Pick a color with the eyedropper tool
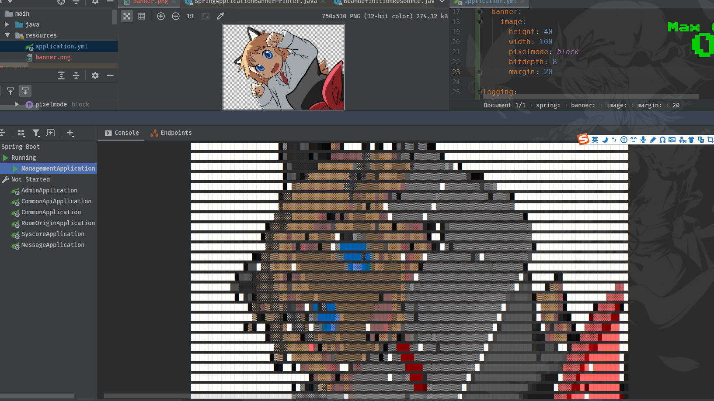714x401 pixels. tap(221, 16)
